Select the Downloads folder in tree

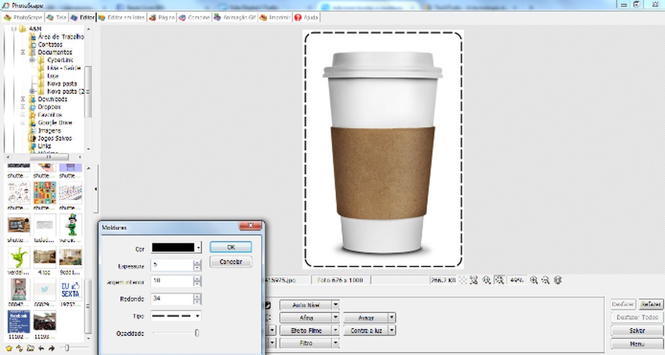52,99
